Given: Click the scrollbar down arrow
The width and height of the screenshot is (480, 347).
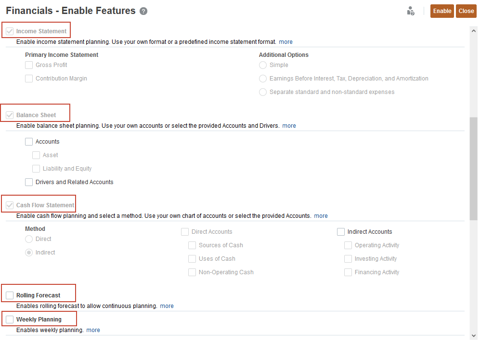Looking at the screenshot, I should tap(474, 335).
